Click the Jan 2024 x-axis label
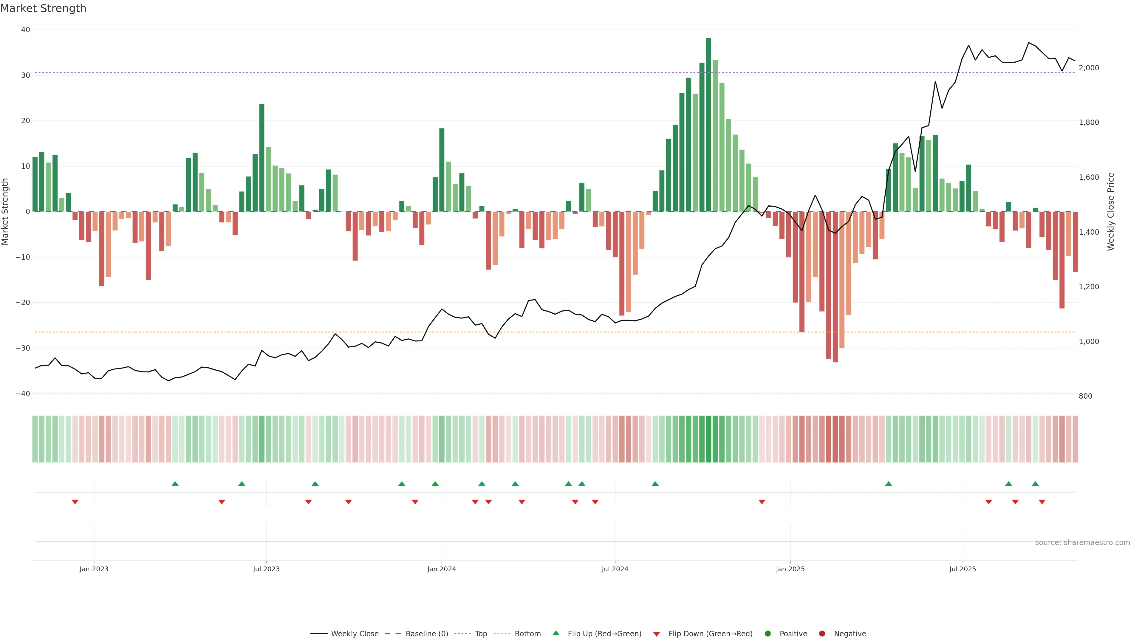Image resolution: width=1145 pixels, height=644 pixels. point(441,569)
